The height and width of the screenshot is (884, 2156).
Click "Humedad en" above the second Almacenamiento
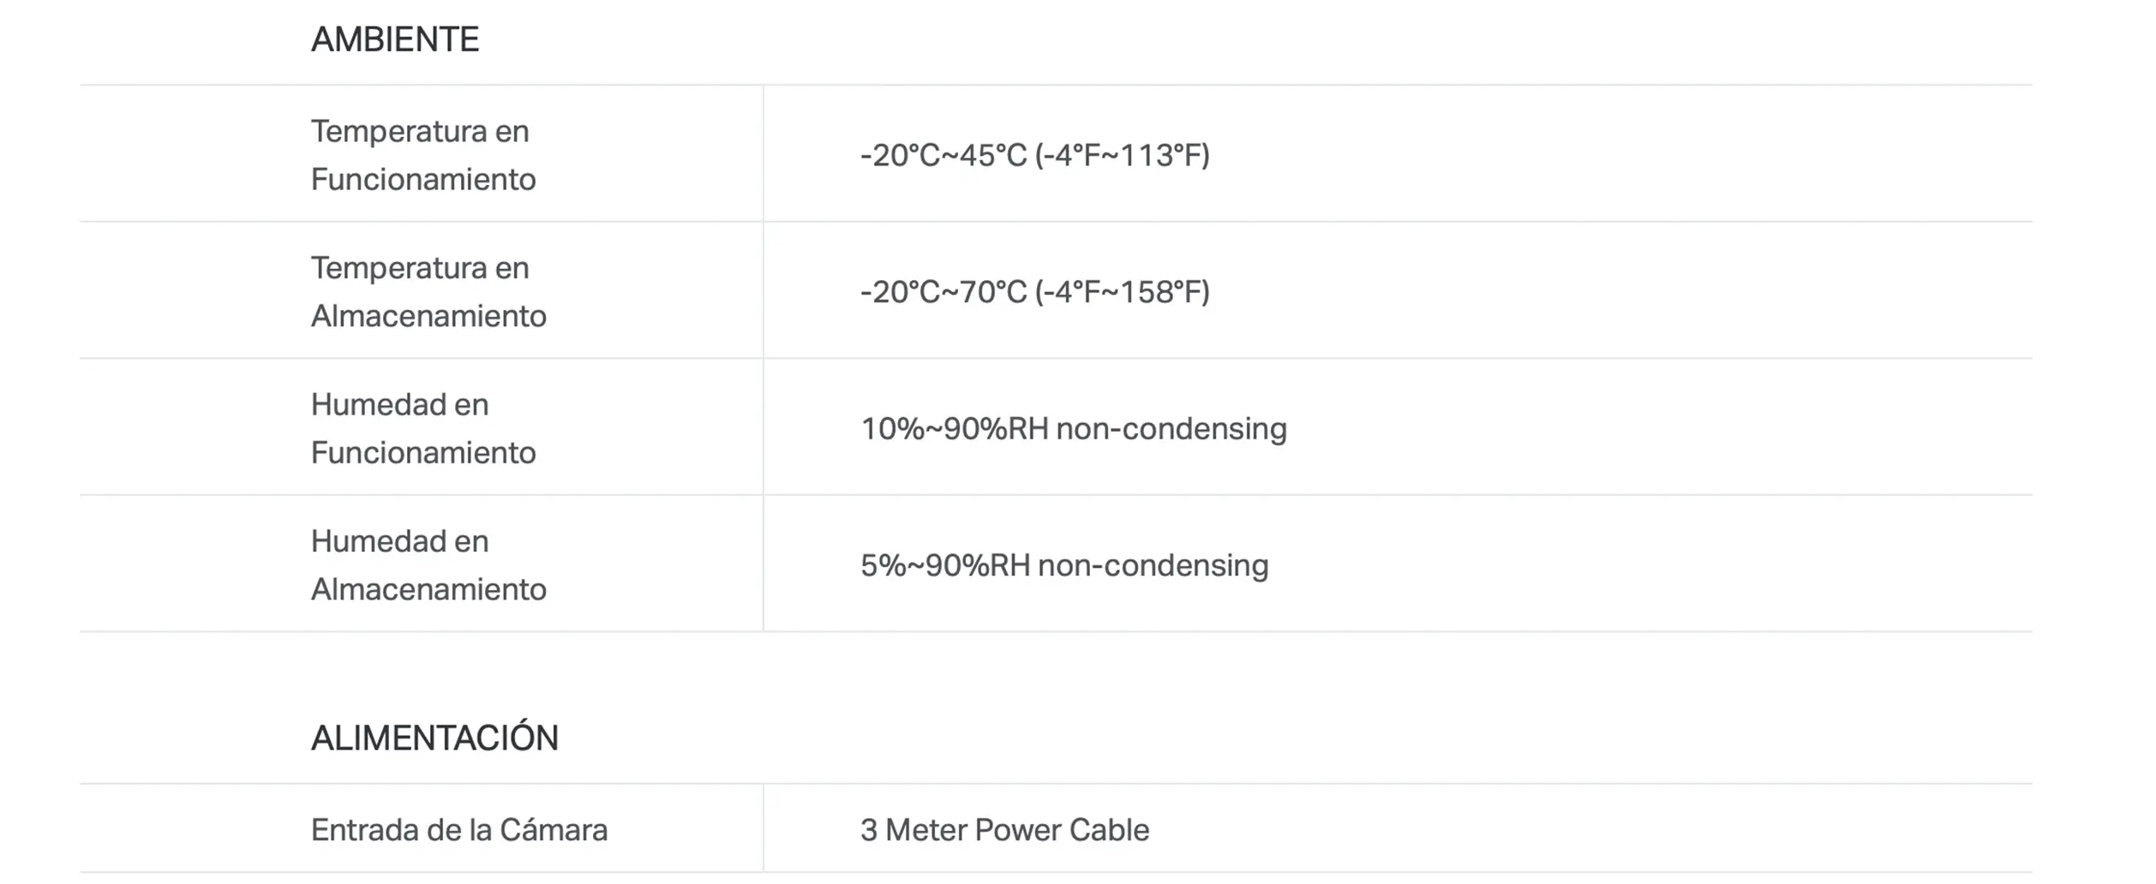(399, 541)
